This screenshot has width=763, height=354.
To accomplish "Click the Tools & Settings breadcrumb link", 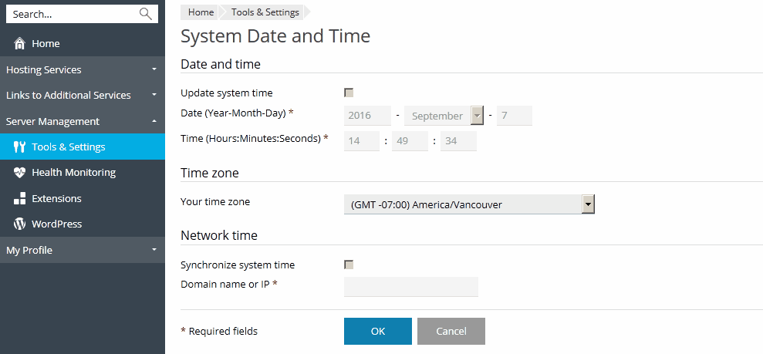I will [x=265, y=12].
